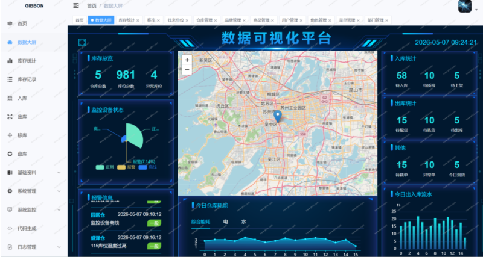Open 移库 move icon in sidebar
Viewport: 483px width, 257px height.
(10, 135)
